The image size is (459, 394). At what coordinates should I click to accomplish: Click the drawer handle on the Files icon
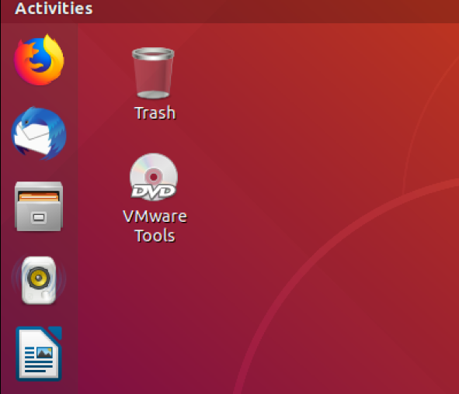39,217
